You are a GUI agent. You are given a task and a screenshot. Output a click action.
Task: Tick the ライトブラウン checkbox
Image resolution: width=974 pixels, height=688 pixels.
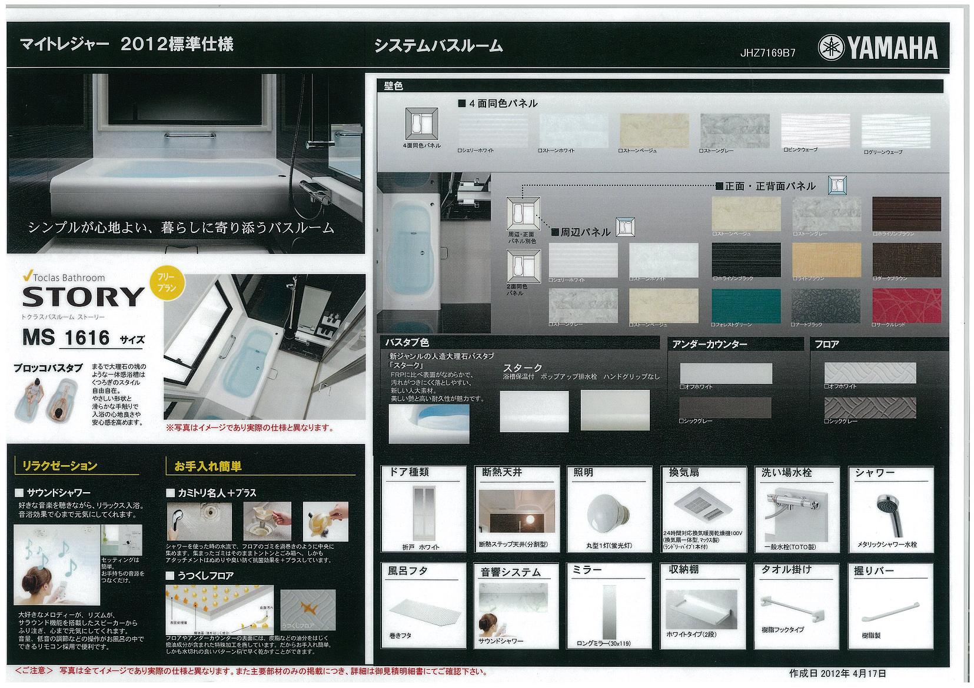pos(795,278)
